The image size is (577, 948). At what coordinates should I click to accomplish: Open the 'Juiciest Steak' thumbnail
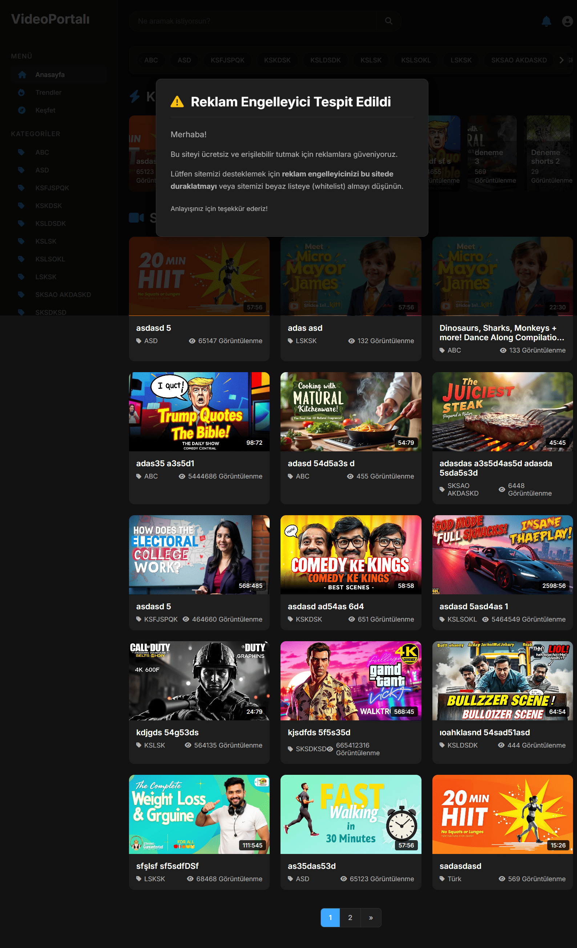tap(503, 412)
